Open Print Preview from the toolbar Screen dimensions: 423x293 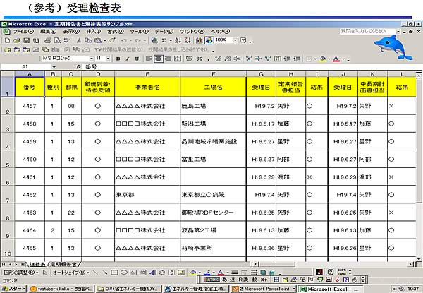pos(57,40)
